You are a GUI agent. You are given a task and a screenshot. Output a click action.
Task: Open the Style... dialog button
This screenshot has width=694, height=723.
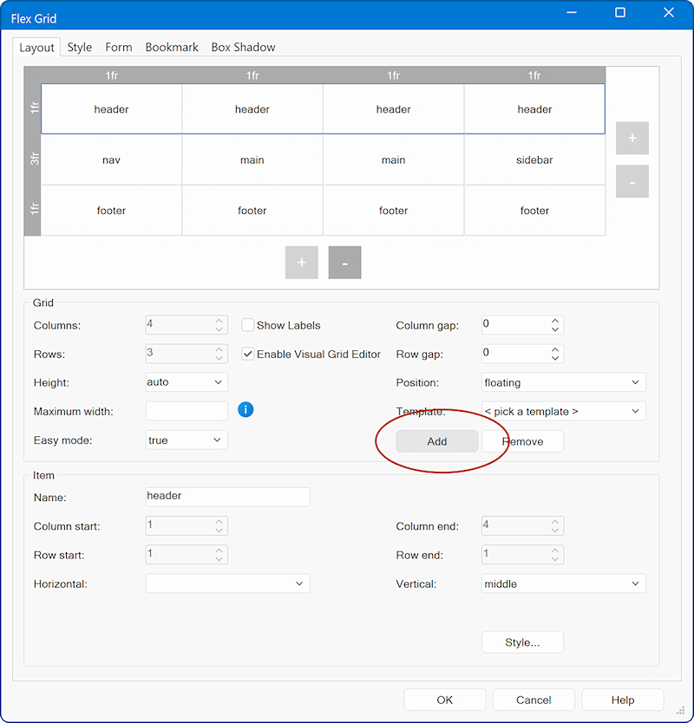coord(522,642)
